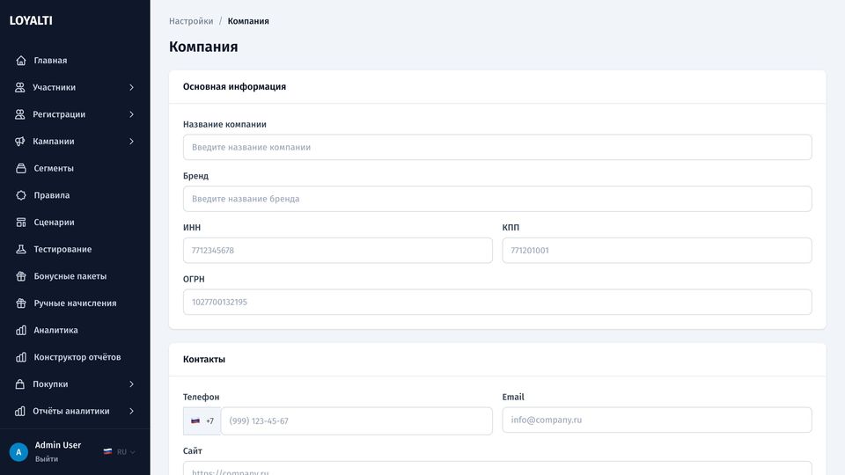Click the home icon next to Главная

click(x=21, y=61)
